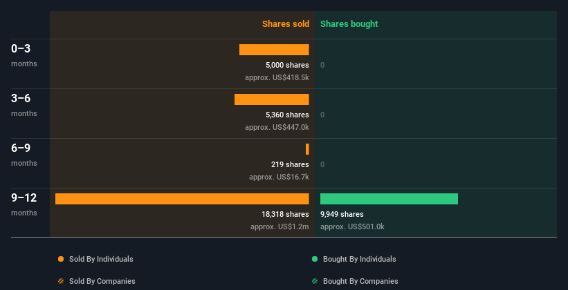Click the orange Sold By Individuals legend dot
Viewport: 568px width, 290px height.
pos(61,259)
